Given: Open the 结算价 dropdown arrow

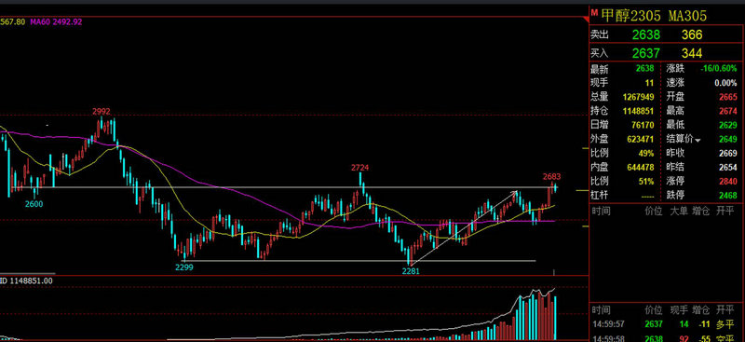Looking at the screenshot, I should coord(698,140).
